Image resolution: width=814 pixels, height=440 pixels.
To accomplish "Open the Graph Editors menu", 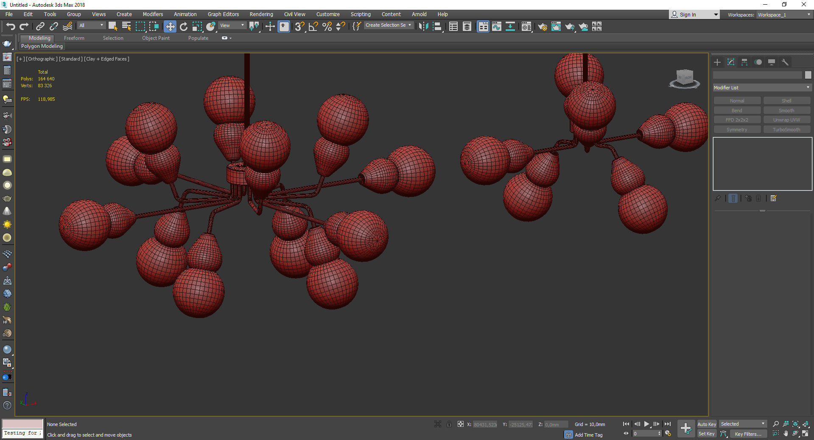I will tap(223, 14).
